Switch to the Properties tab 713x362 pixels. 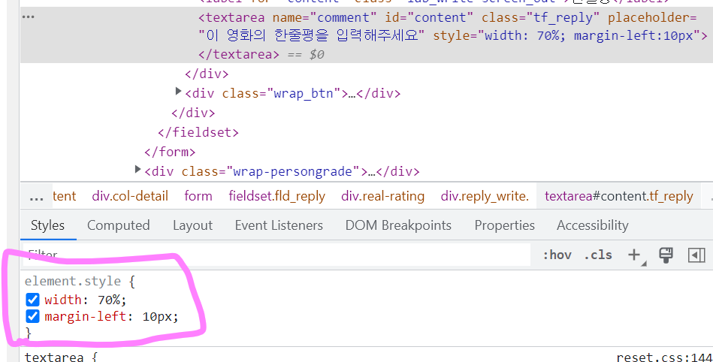click(x=505, y=225)
